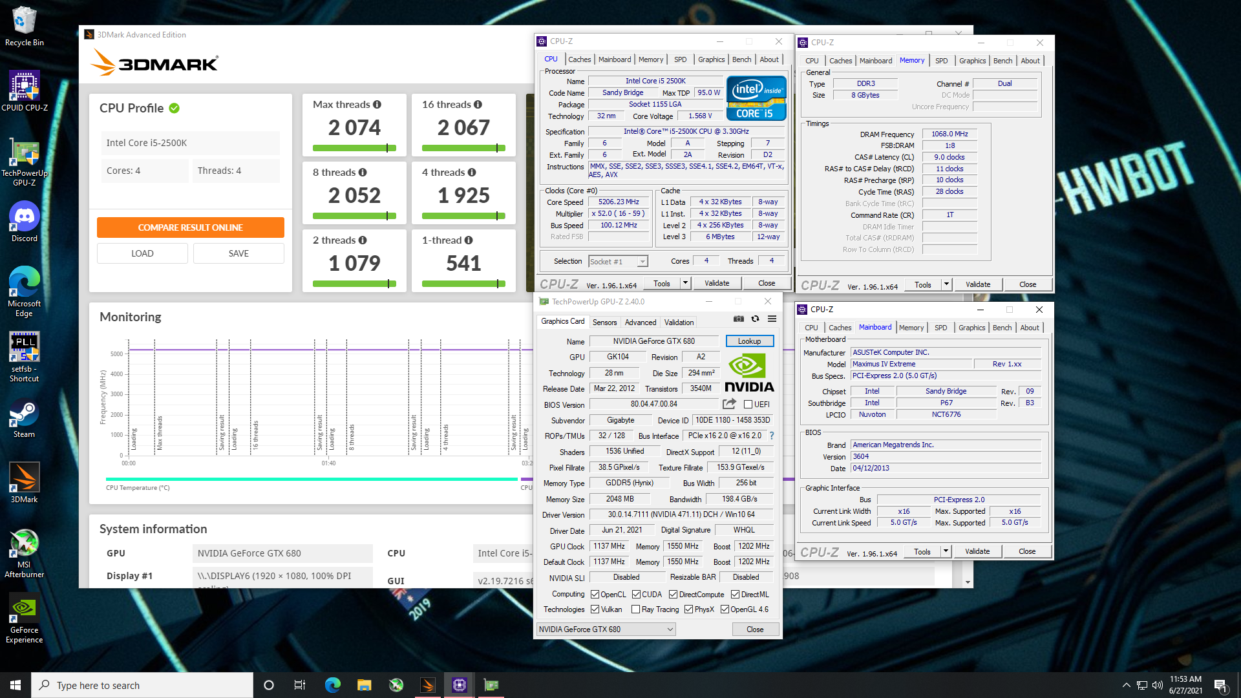Open the Recycle Bin desktop icon

[x=24, y=26]
